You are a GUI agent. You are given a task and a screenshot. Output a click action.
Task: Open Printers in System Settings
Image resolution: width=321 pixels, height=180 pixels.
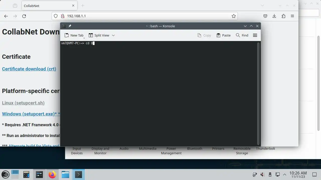(218, 148)
